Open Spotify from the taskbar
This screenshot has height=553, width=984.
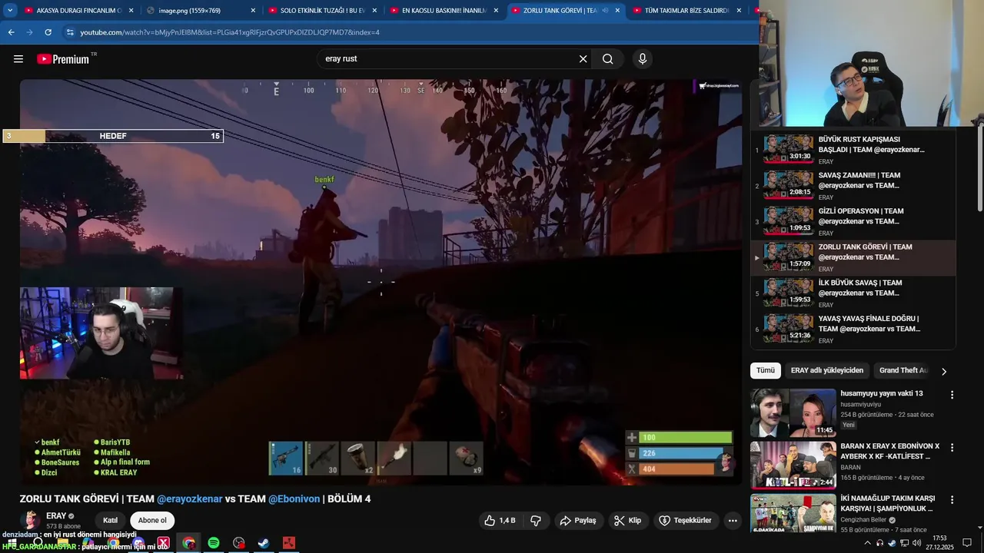[214, 543]
